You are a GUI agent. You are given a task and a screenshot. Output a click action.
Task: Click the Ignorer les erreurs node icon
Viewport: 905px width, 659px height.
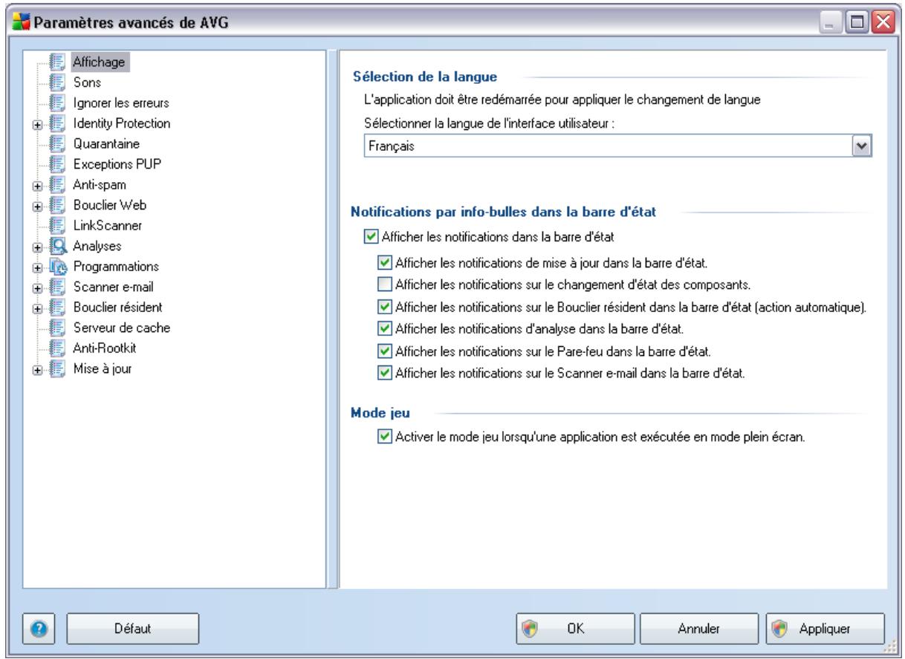point(57,103)
